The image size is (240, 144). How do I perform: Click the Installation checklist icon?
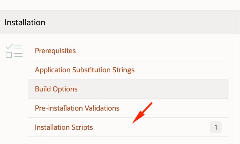14,51
